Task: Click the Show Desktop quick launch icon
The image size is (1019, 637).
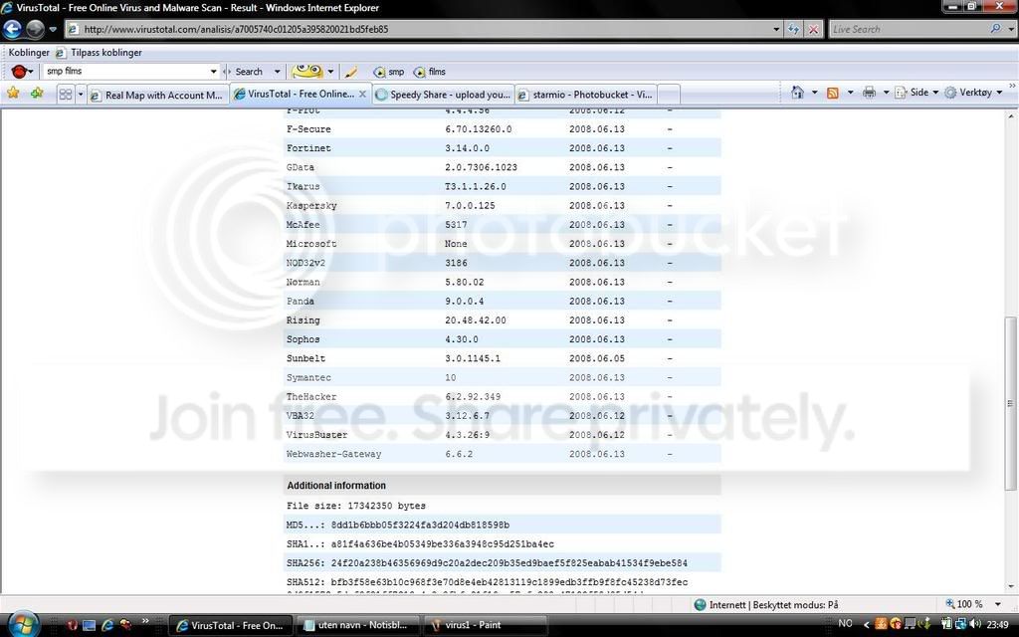Action: (89, 625)
